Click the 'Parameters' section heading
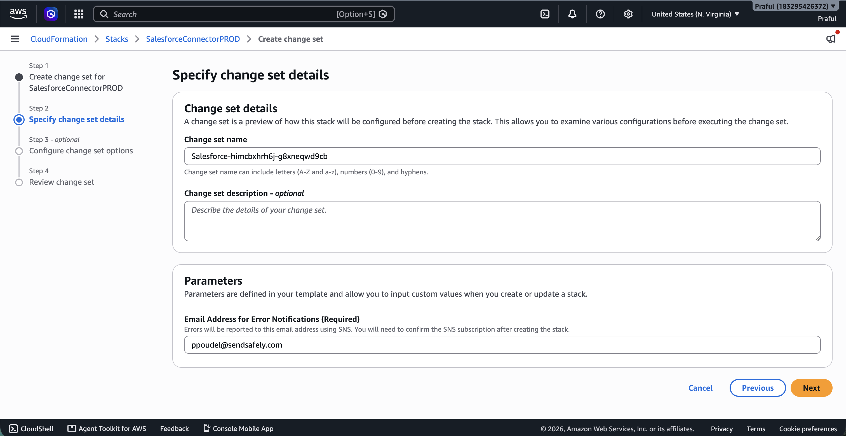Screen dimensions: 846x436 213,281
